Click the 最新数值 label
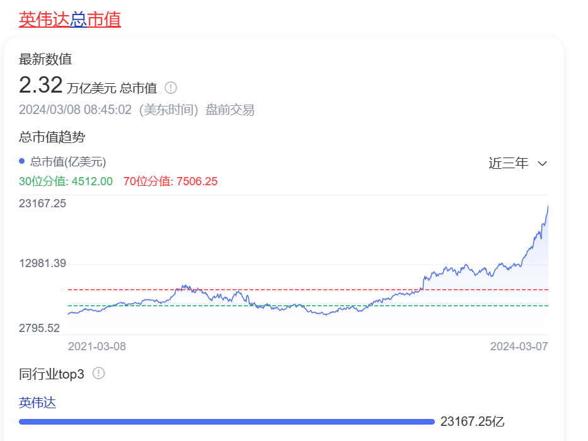The width and height of the screenshot is (588, 441). tap(45, 59)
